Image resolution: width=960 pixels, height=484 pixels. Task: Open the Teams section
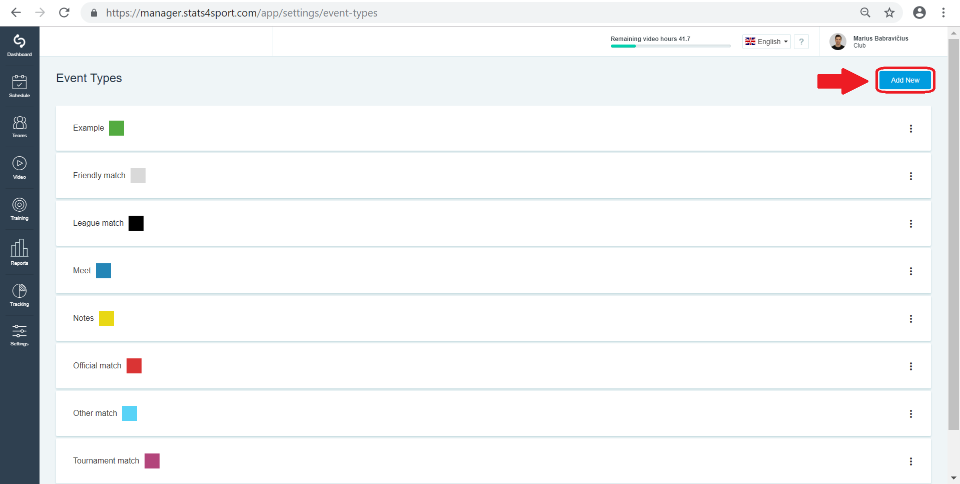20,127
